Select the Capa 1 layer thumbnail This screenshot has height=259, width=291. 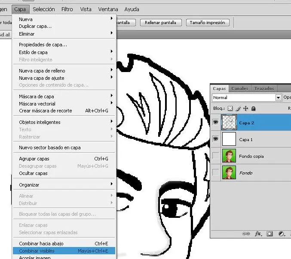pos(229,139)
